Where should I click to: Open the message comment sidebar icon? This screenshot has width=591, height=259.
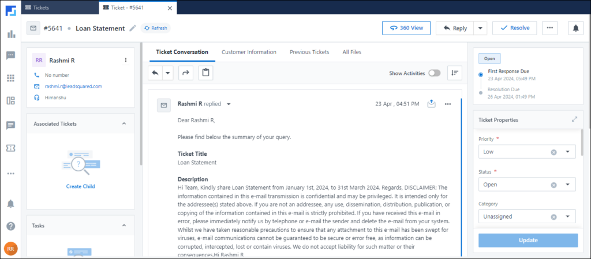pyautogui.click(x=11, y=126)
